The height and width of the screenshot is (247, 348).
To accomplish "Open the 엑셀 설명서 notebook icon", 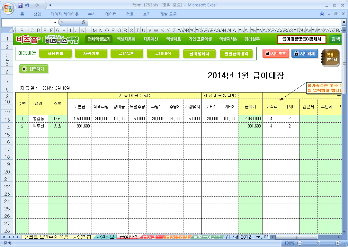I will tap(330, 58).
